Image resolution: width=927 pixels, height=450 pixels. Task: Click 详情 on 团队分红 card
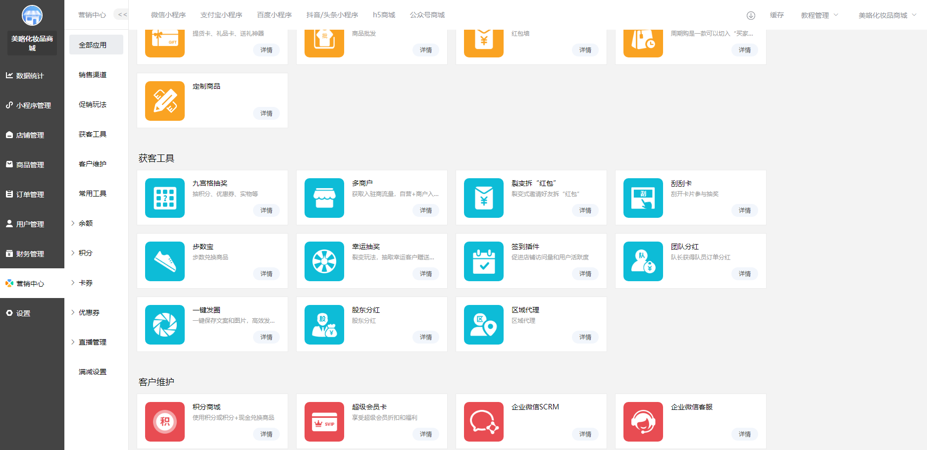[x=745, y=274]
